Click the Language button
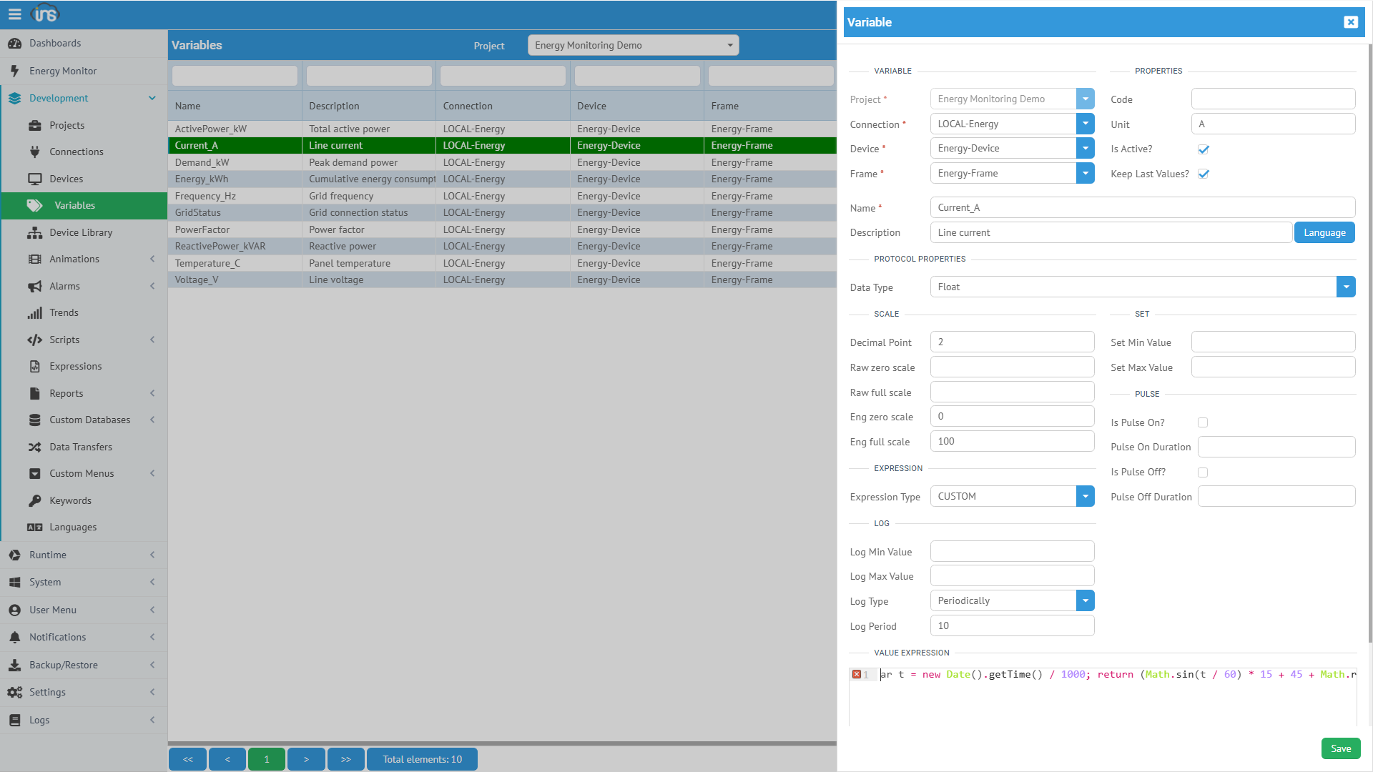 [1324, 232]
